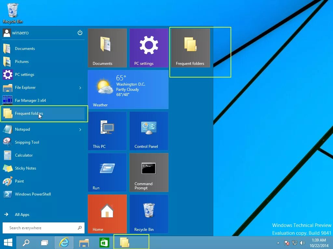Expand the Notepad jump list arrow
333x249 pixels.
tap(80, 130)
